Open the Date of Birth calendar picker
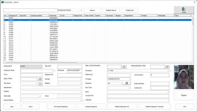 40,79
